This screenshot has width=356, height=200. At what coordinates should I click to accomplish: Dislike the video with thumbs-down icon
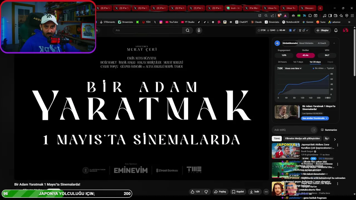tap(206, 192)
